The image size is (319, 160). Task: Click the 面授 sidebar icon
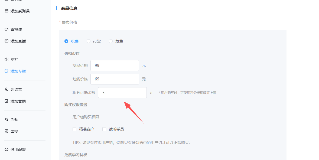click(6, 131)
